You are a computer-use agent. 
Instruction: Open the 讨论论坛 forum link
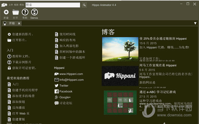point(66,103)
